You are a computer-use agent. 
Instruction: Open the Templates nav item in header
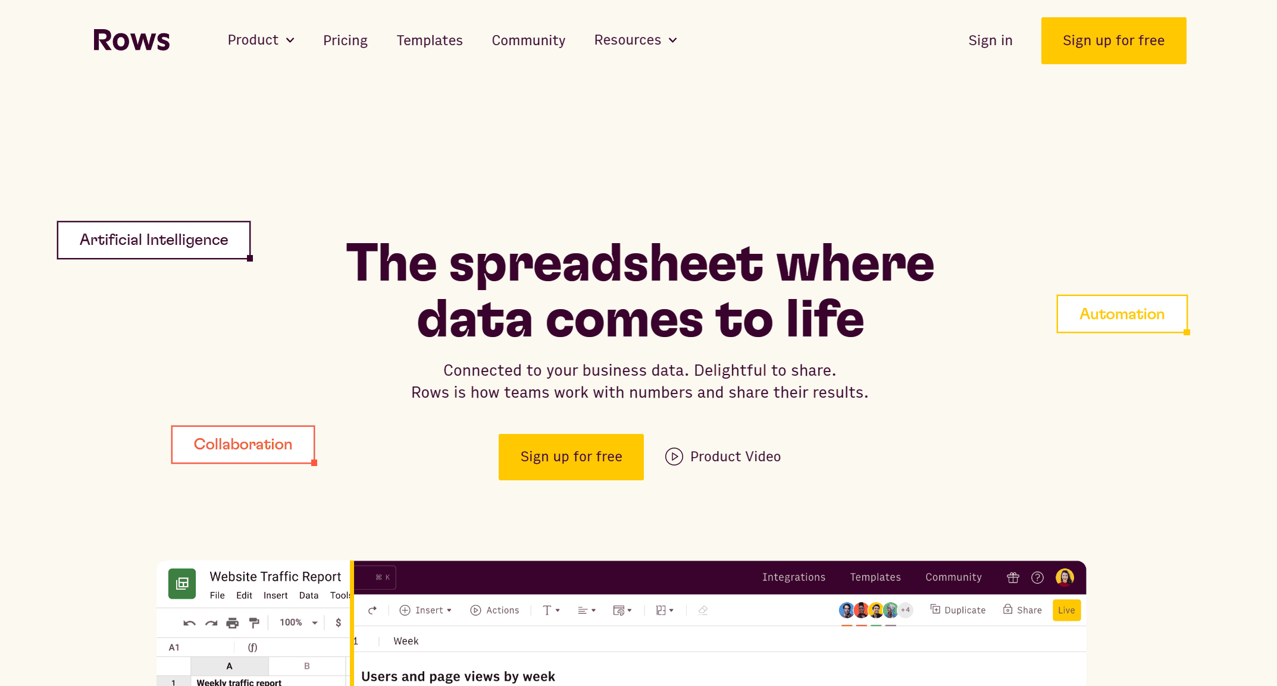430,40
